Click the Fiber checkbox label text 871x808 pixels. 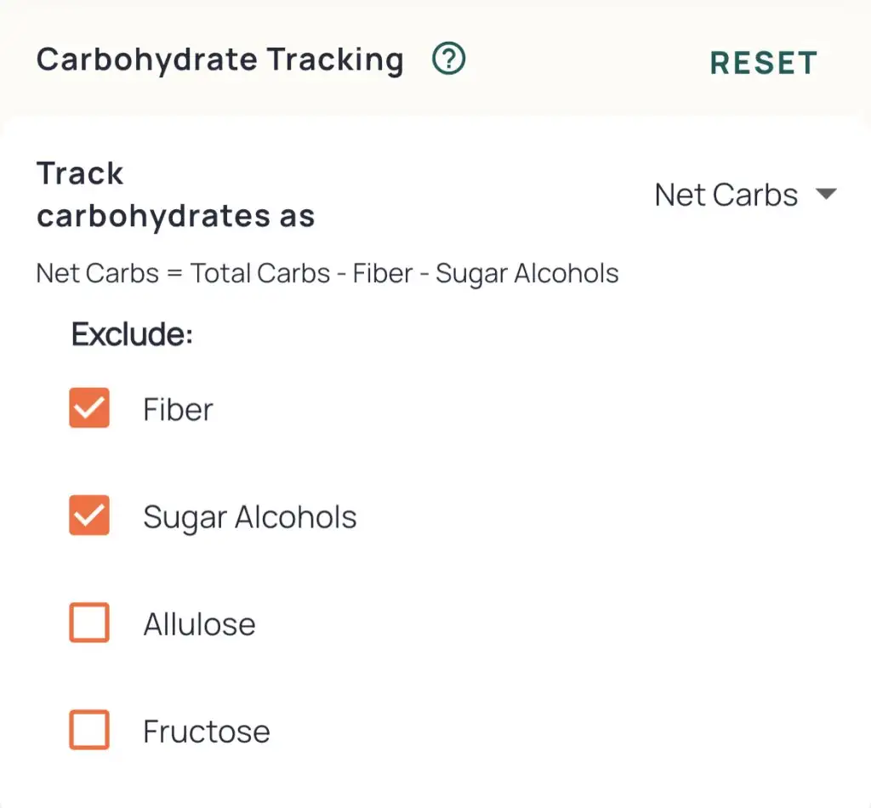coord(178,409)
